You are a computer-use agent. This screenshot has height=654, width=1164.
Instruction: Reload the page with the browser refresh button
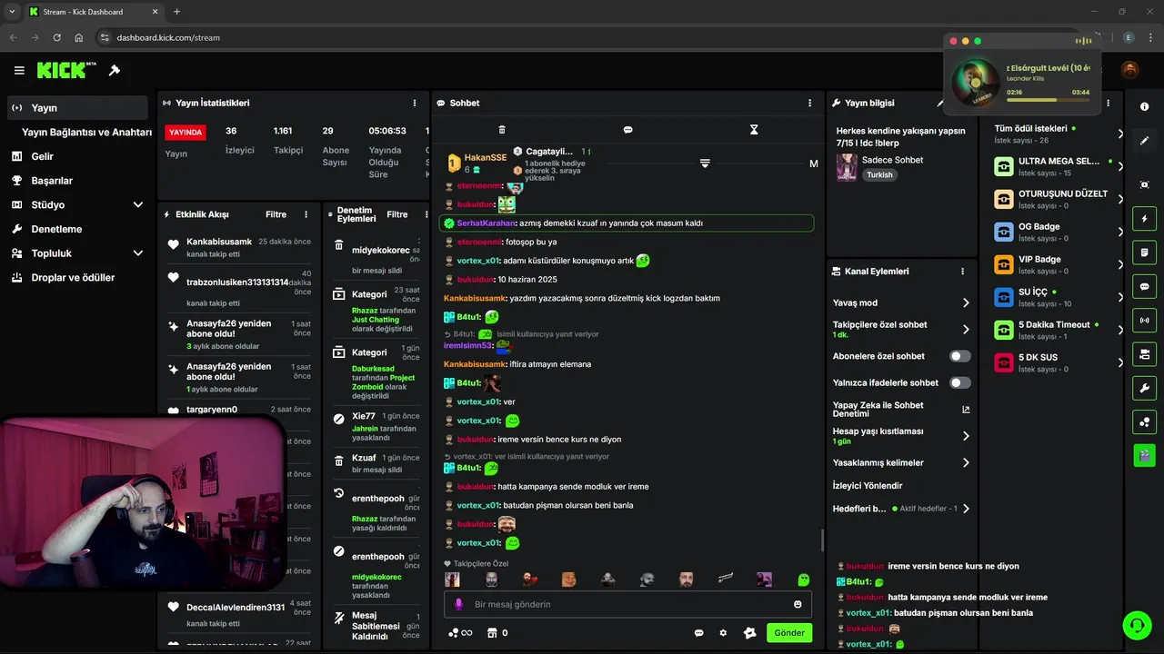[56, 37]
